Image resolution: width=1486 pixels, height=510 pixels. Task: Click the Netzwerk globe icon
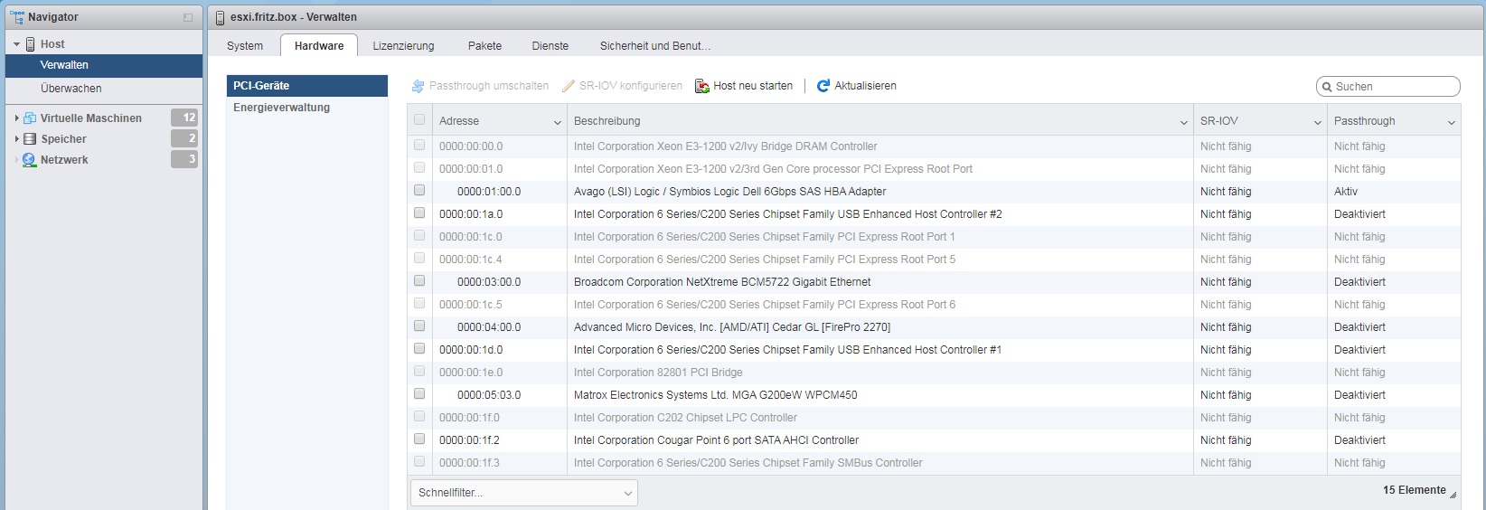30,160
